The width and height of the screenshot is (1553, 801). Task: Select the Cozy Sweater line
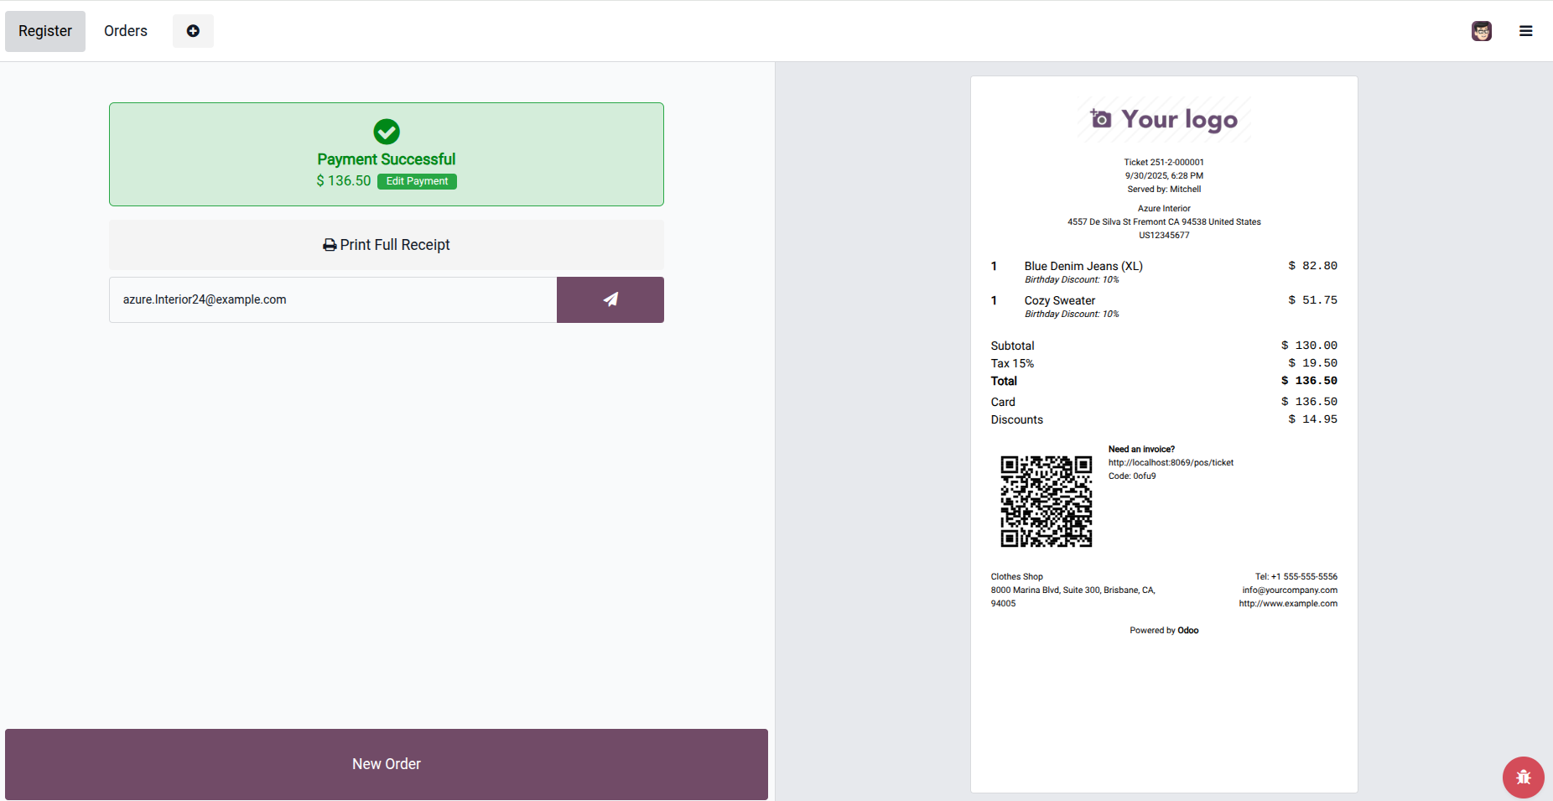click(1164, 307)
